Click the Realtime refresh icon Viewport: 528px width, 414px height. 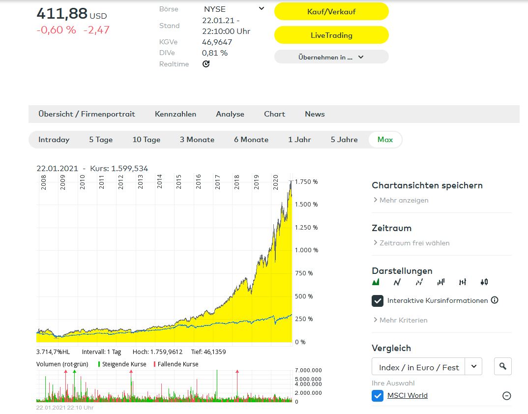(x=206, y=64)
